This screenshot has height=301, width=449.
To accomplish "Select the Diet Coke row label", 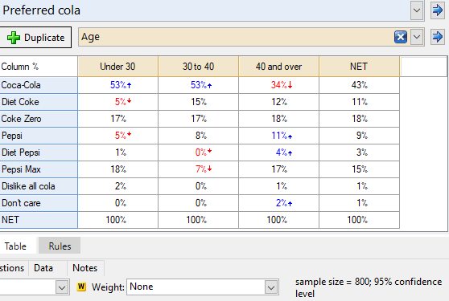I will click(39, 102).
